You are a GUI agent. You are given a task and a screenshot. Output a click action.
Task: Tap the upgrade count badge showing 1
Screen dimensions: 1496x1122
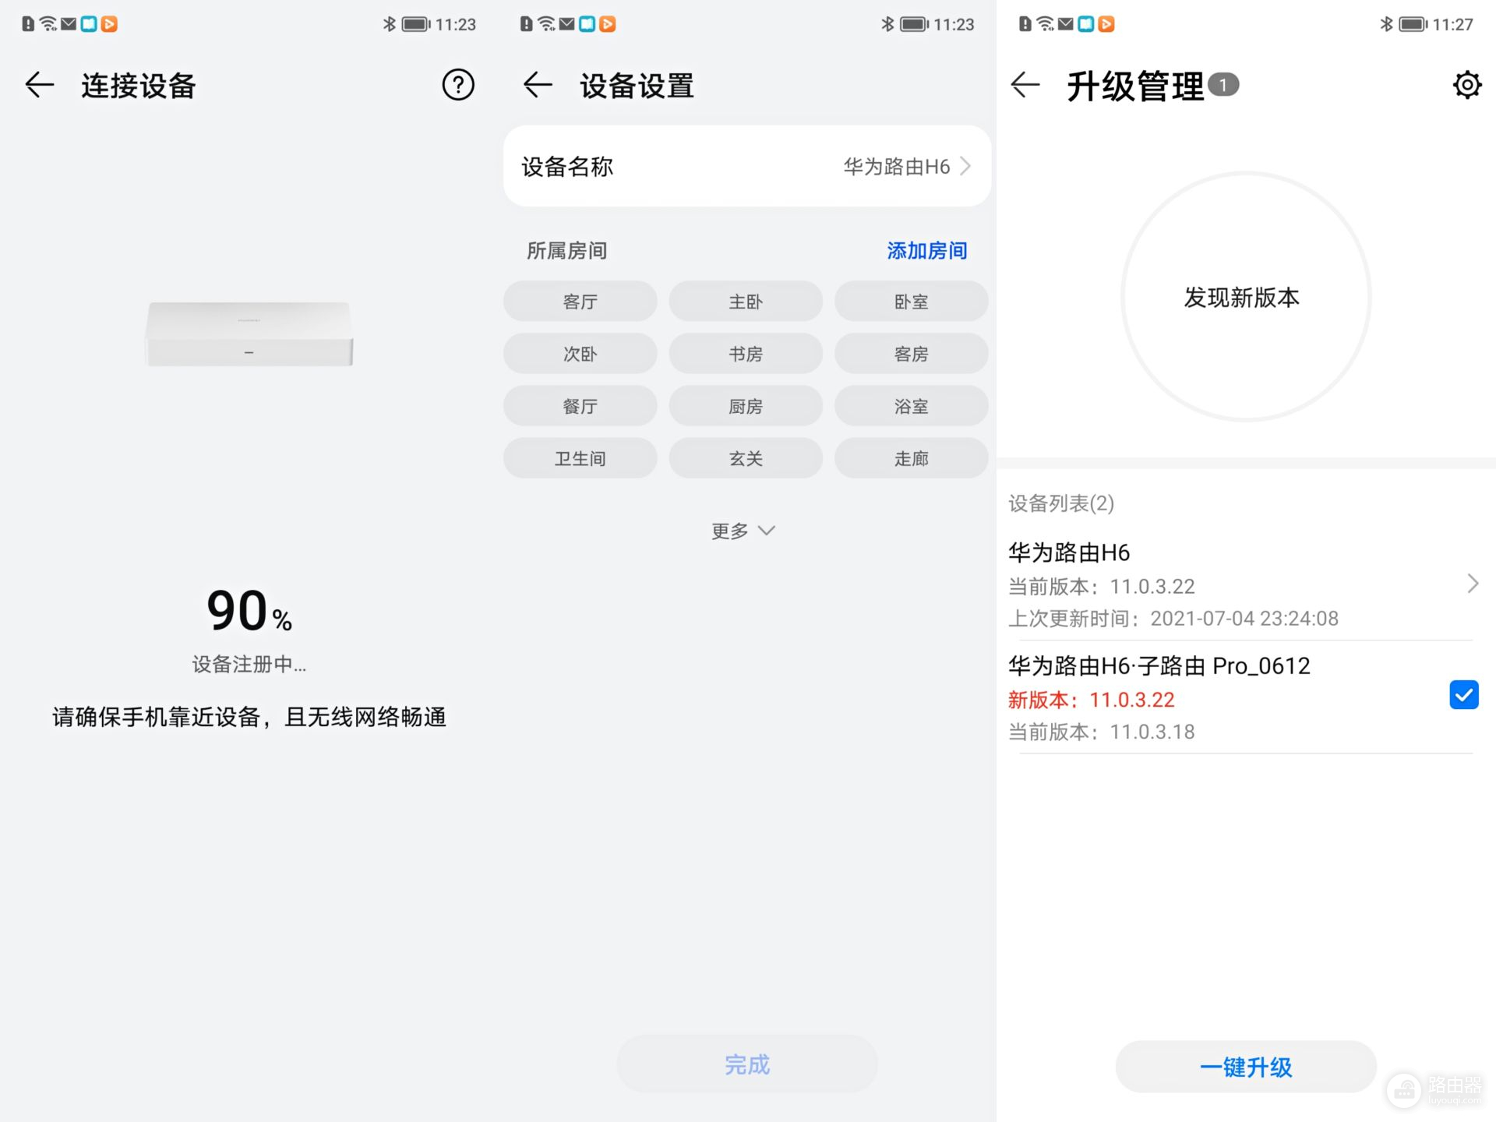[x=1223, y=85]
